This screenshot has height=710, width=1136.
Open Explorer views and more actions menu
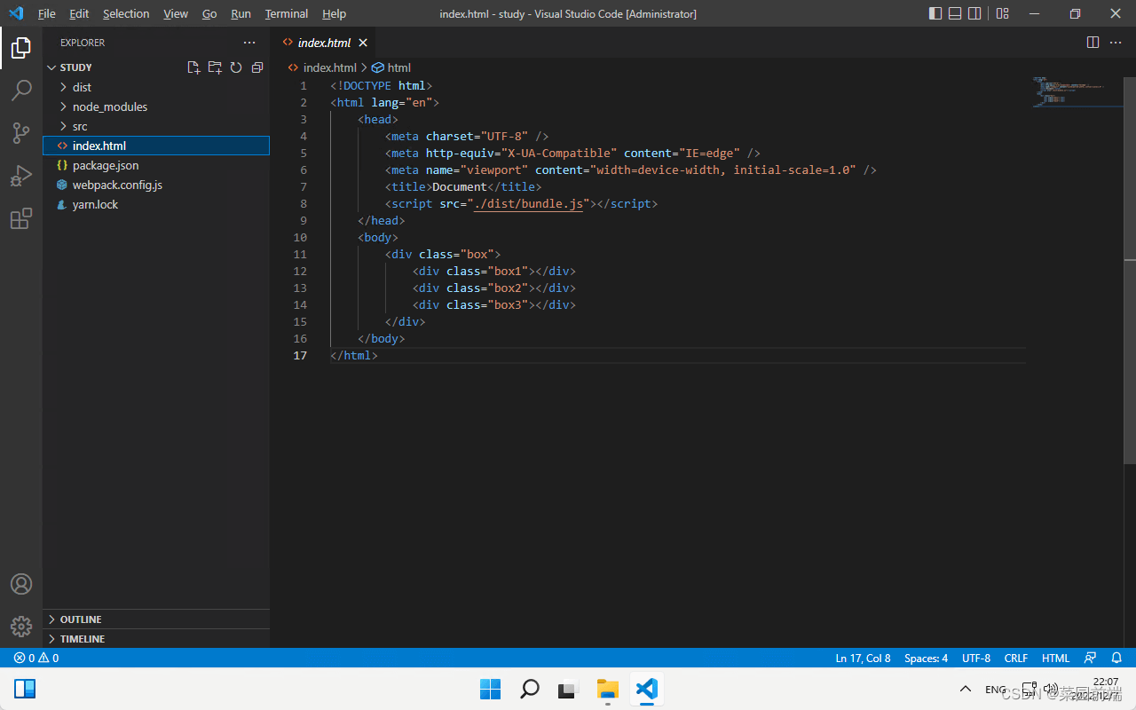(249, 43)
